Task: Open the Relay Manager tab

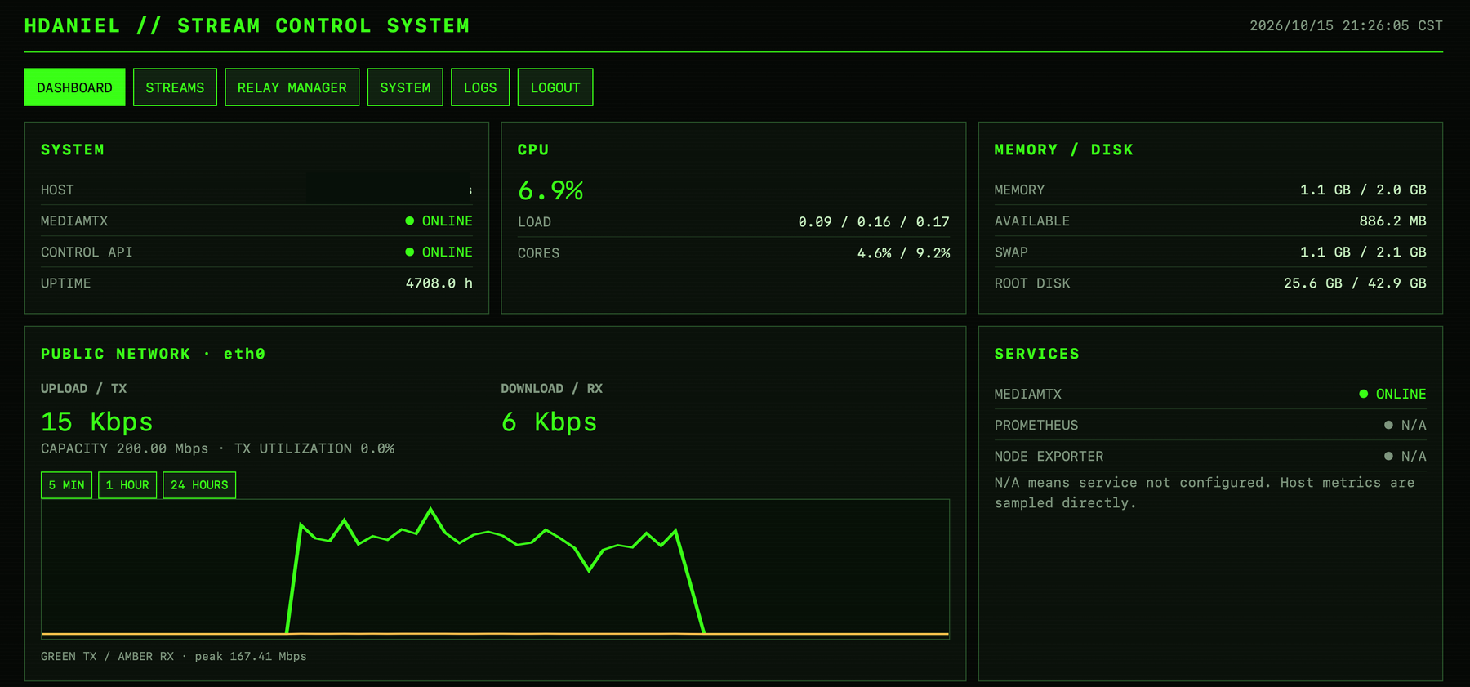Action: (292, 87)
